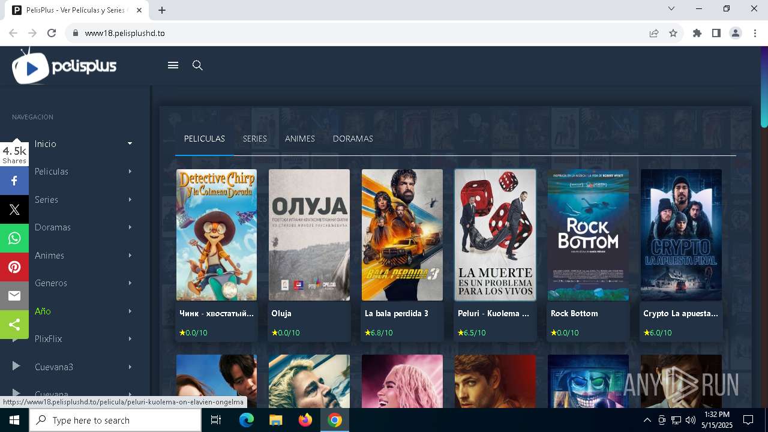Screen dimensions: 768x432
Task: Open Chrome extensions puzzle icon
Action: pos(697,33)
